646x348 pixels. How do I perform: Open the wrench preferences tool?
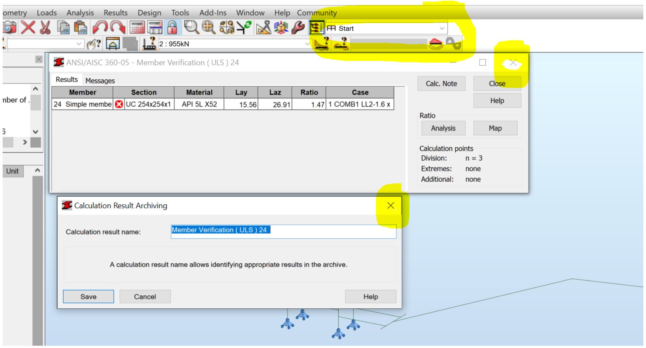coord(297,27)
